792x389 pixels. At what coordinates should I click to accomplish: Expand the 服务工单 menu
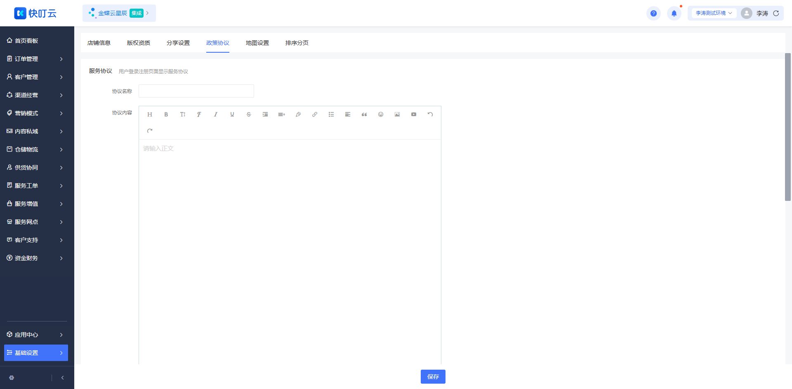(36, 186)
